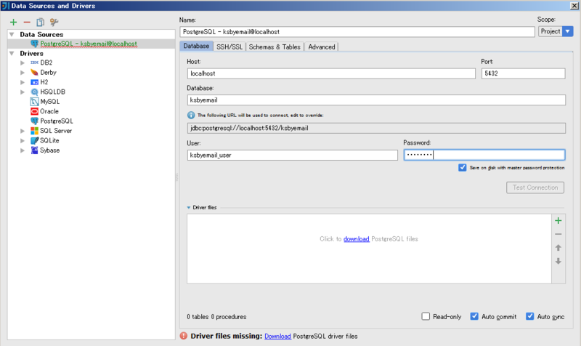Expand the Sybase driver node
Screen dimensions: 581x346
[23, 150]
